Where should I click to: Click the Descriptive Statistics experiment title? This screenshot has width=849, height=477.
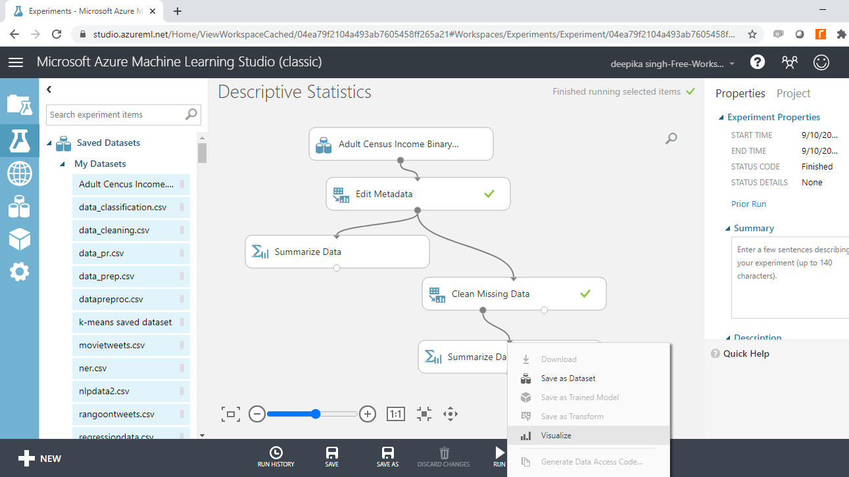(295, 92)
